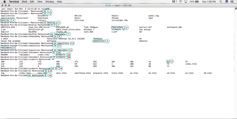Screen dimensions: 237x119
Task: Click 'proyecto.html' file name
Action: click(100, 73)
